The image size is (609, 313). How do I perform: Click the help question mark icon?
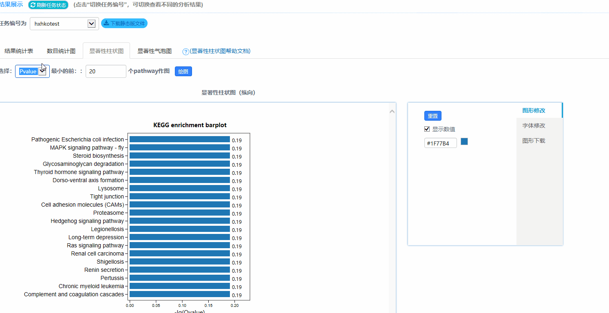(186, 52)
